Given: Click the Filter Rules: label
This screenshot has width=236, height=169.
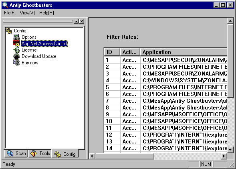Looking at the screenshot, I should (122, 37).
